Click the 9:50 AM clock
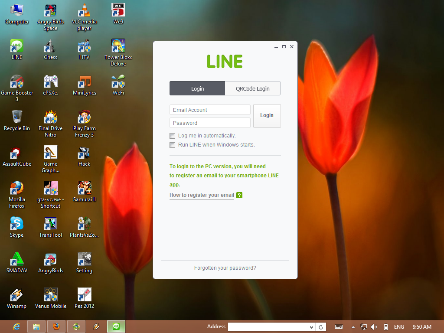 (422, 327)
